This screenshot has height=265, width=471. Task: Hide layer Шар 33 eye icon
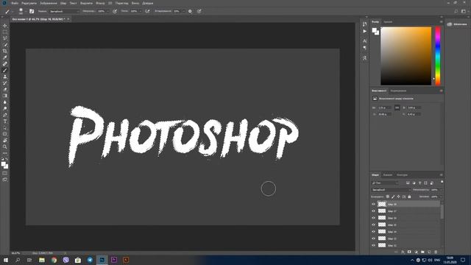pyautogui.click(x=373, y=239)
